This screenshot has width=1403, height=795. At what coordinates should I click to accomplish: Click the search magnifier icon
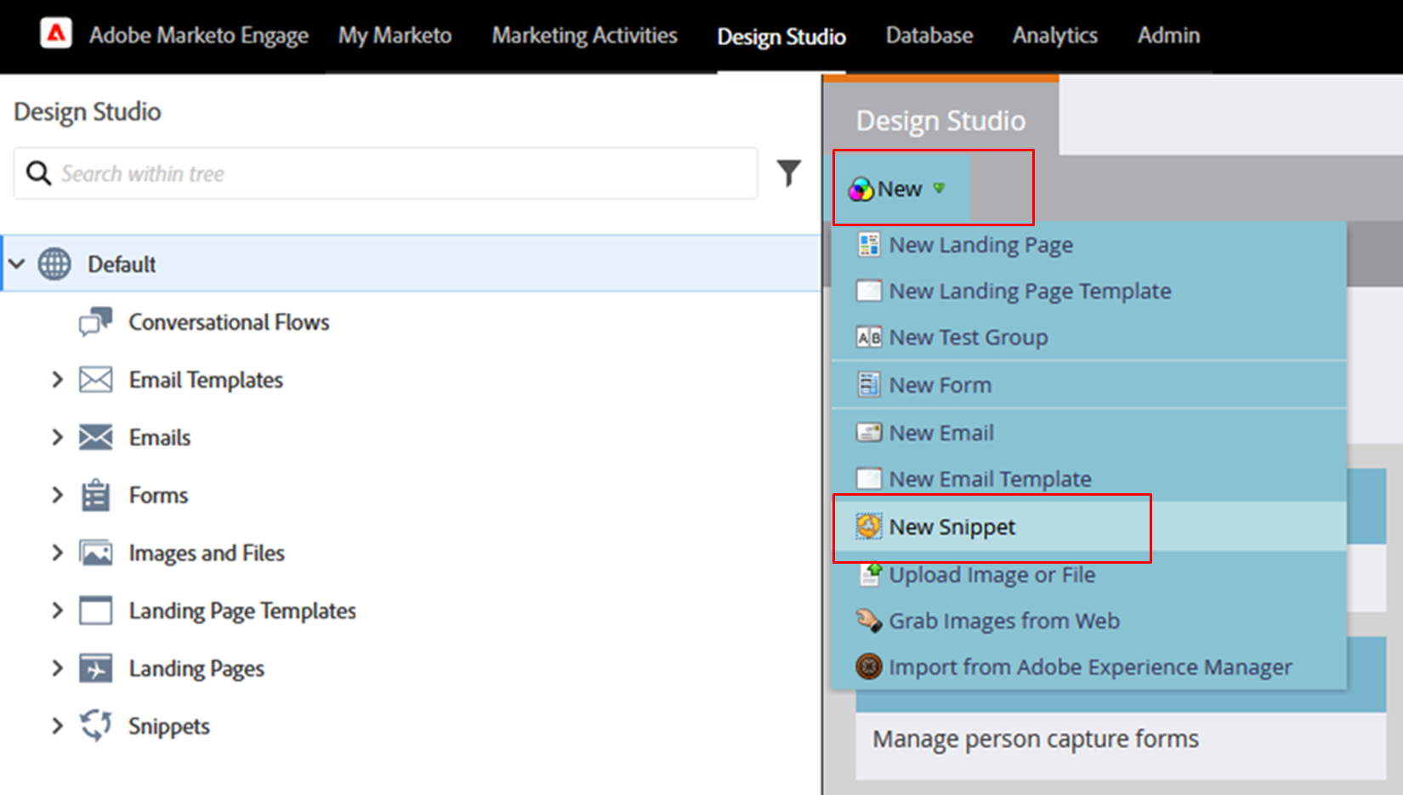[38, 173]
